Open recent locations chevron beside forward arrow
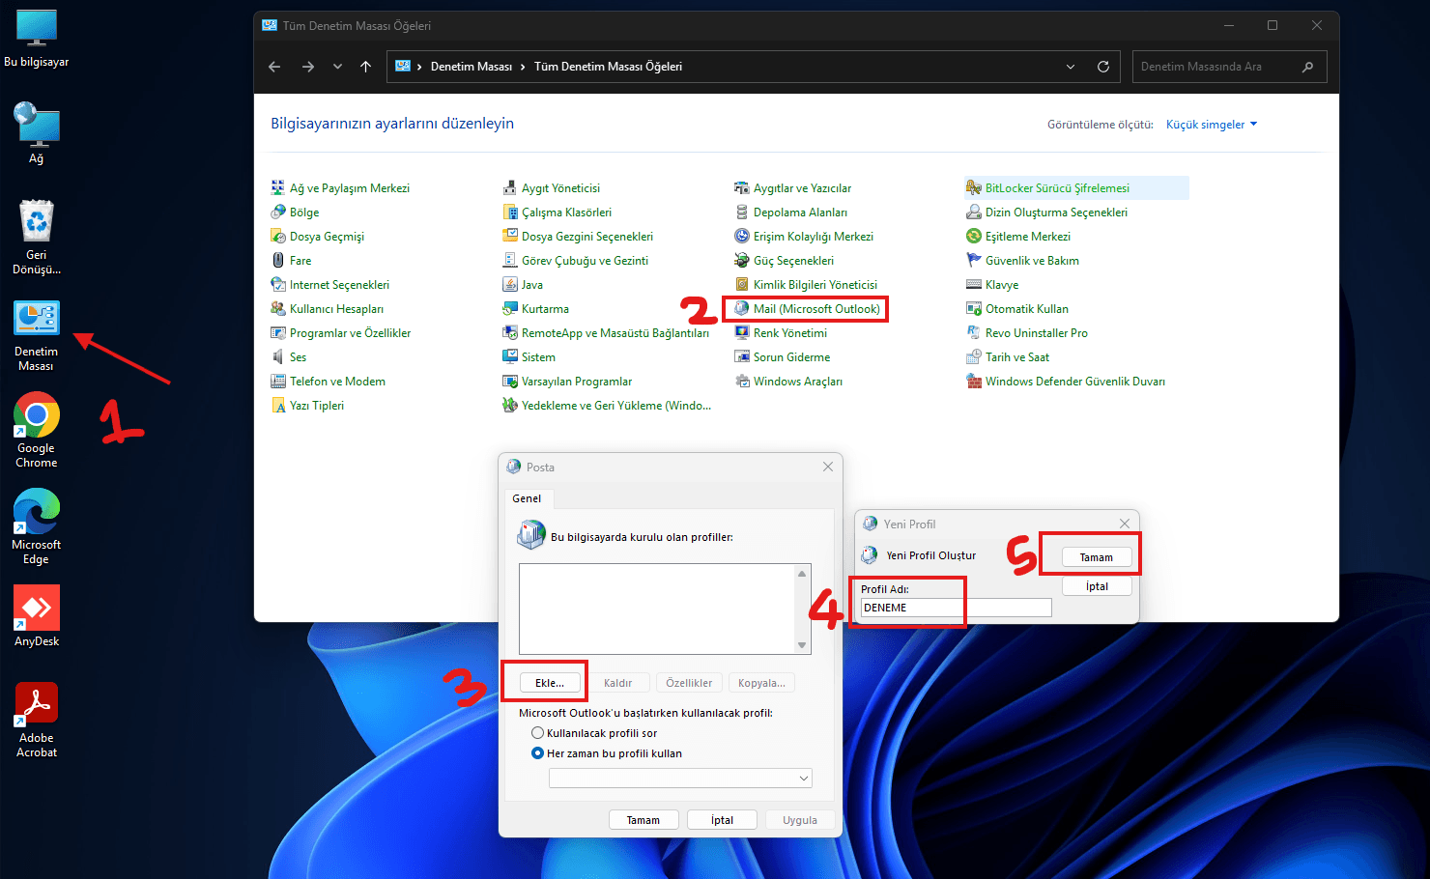The width and height of the screenshot is (1430, 879). pyautogui.click(x=337, y=67)
